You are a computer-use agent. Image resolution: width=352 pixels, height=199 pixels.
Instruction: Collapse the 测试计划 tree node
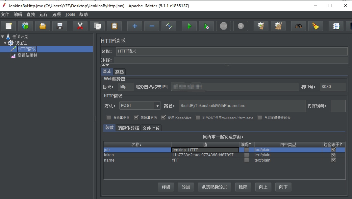pos(3,36)
